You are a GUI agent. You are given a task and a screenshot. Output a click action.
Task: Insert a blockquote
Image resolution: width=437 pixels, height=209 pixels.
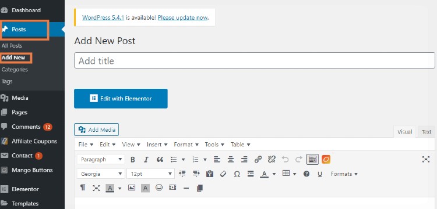160,160
